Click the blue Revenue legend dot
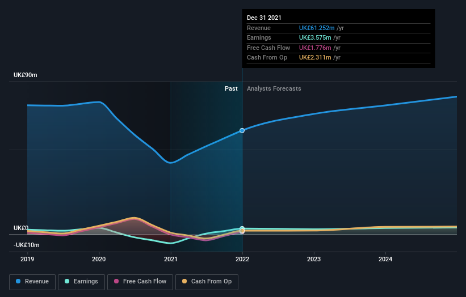This screenshot has width=466, height=297. [18, 281]
